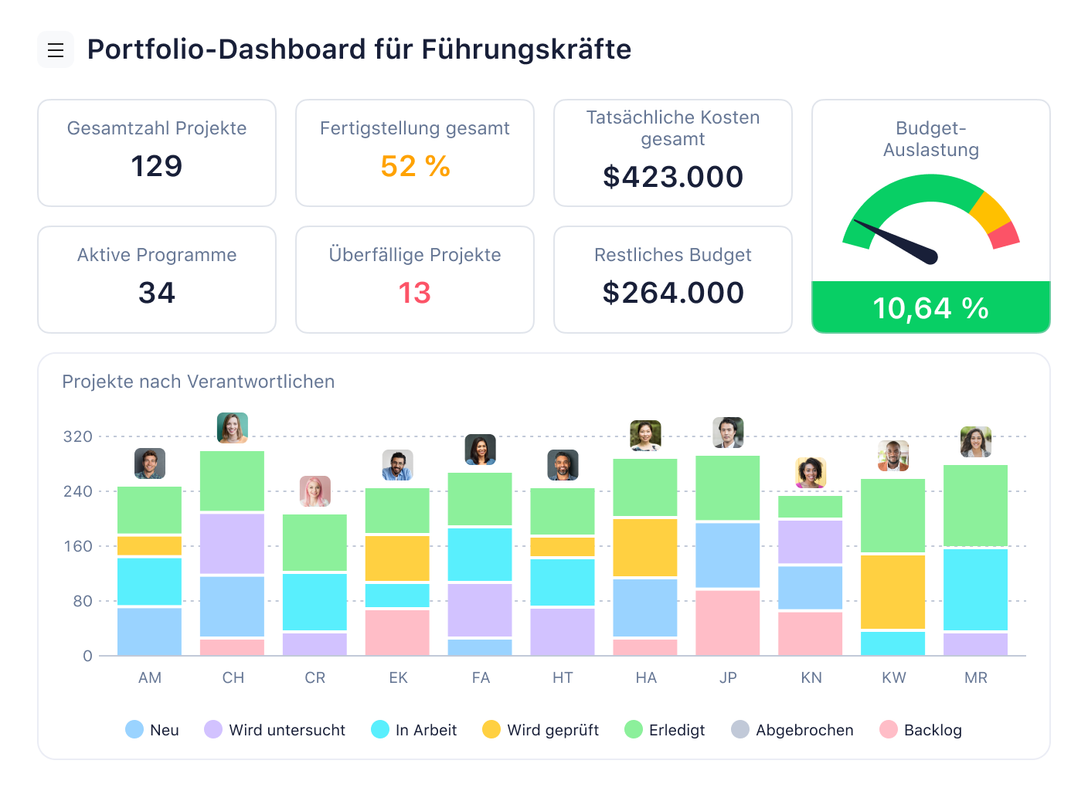
Task: Open the Gesamtzahl Projekte card
Action: [x=157, y=153]
